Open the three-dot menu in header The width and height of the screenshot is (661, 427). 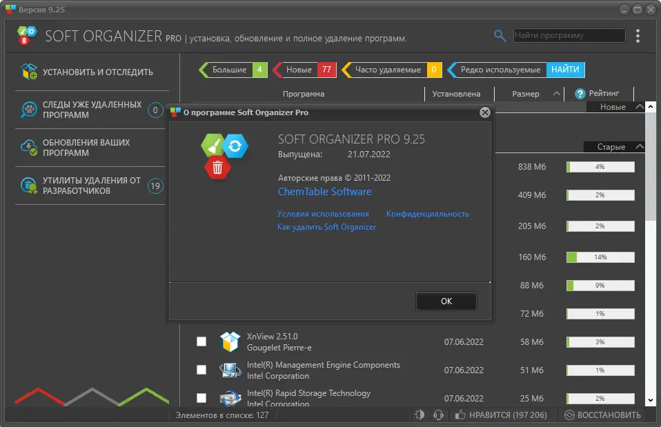point(638,36)
